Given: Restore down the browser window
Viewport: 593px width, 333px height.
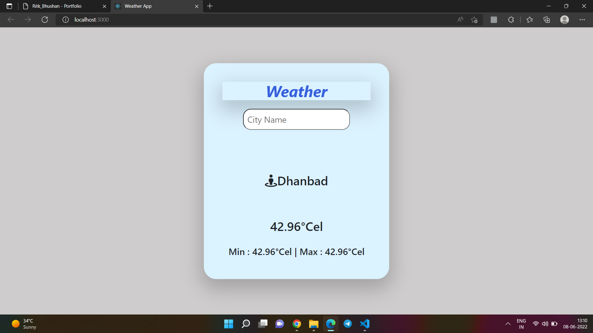Looking at the screenshot, I should click(566, 6).
